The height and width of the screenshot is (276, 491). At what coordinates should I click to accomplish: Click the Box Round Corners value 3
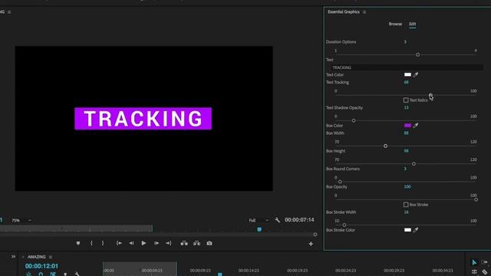pos(405,169)
